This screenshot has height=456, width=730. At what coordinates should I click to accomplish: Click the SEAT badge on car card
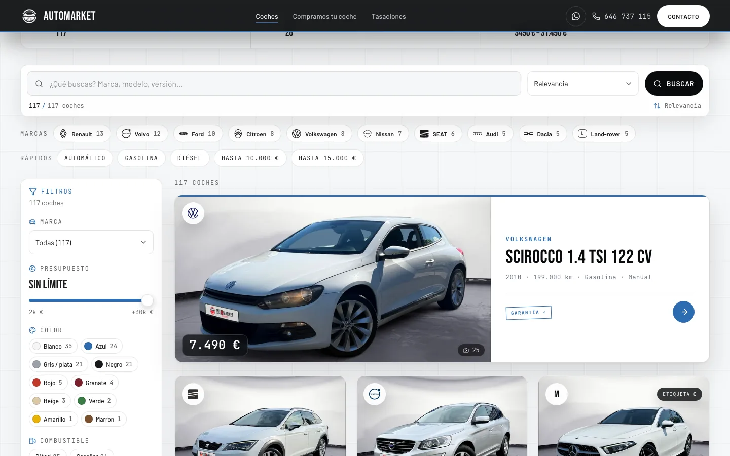193,394
